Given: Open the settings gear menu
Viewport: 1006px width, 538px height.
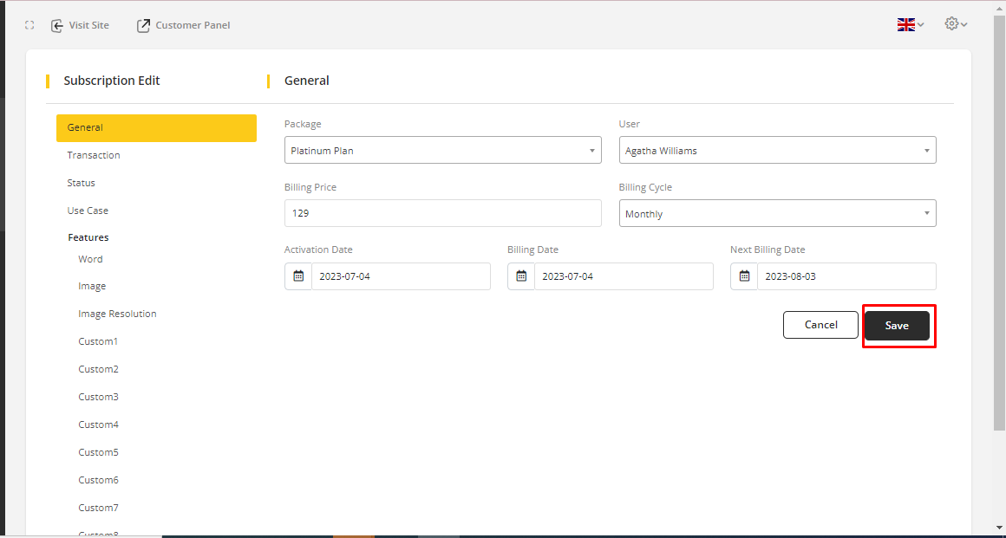Looking at the screenshot, I should coord(956,24).
